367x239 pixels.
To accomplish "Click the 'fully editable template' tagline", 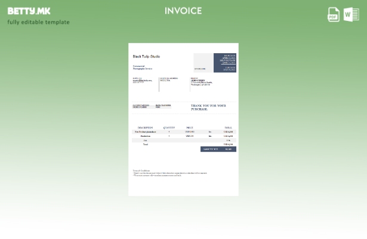I will coord(38,22).
